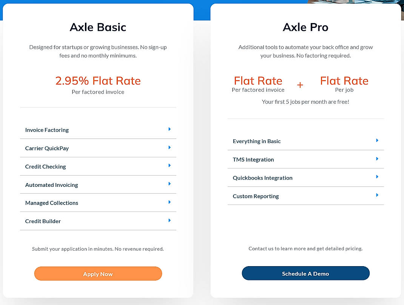Click the Apply Now button
The image size is (404, 305).
98,274
